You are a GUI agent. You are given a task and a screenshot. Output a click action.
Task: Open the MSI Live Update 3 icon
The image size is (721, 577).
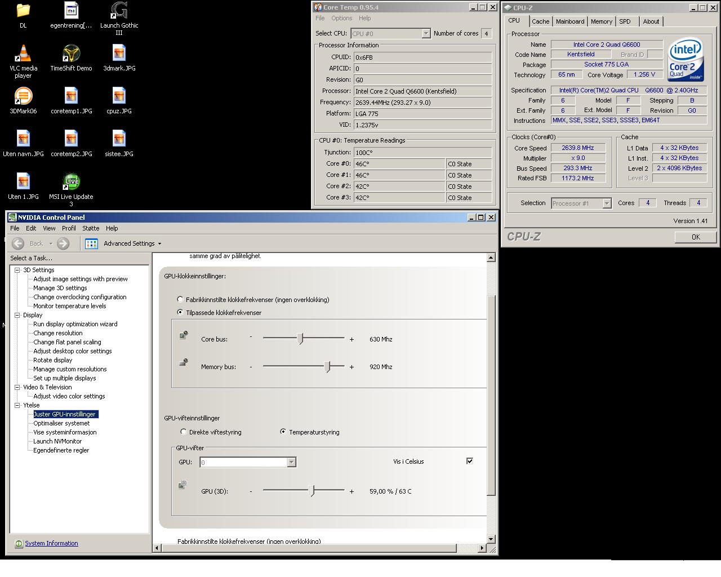click(x=71, y=183)
